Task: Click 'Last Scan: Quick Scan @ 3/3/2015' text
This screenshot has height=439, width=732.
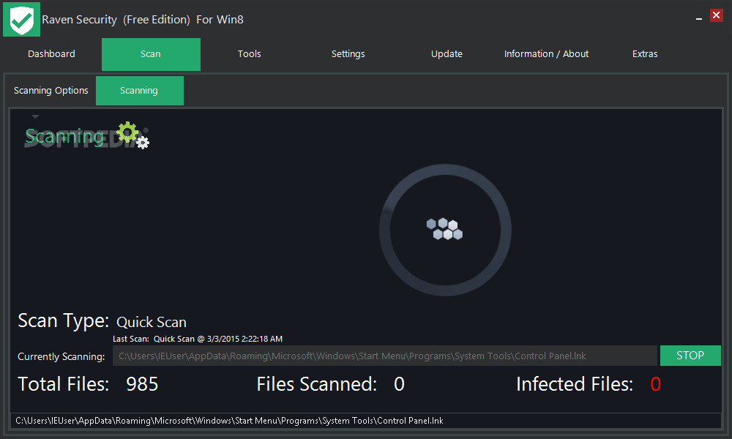Action: 198,339
